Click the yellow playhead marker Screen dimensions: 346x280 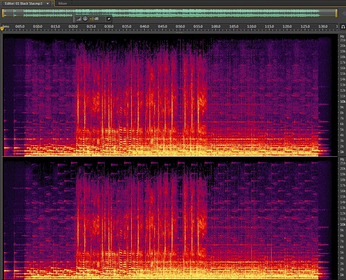point(2,28)
